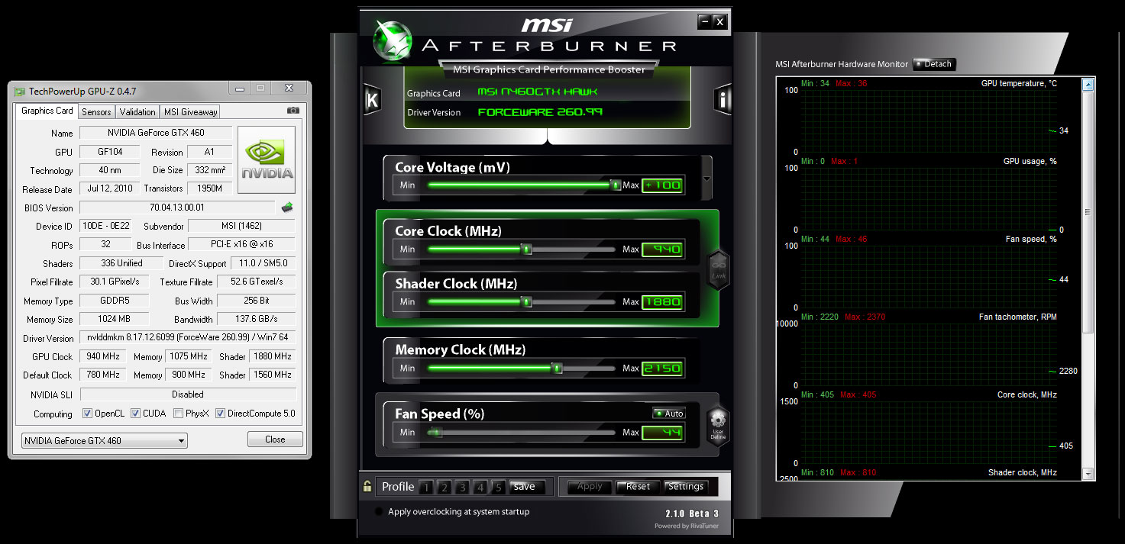The width and height of the screenshot is (1125, 544).
Task: Select profile slot 4
Action: pos(480,488)
